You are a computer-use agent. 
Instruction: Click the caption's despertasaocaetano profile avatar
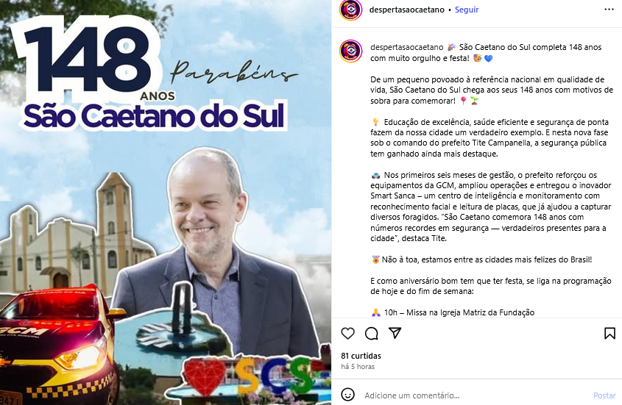[x=350, y=51]
